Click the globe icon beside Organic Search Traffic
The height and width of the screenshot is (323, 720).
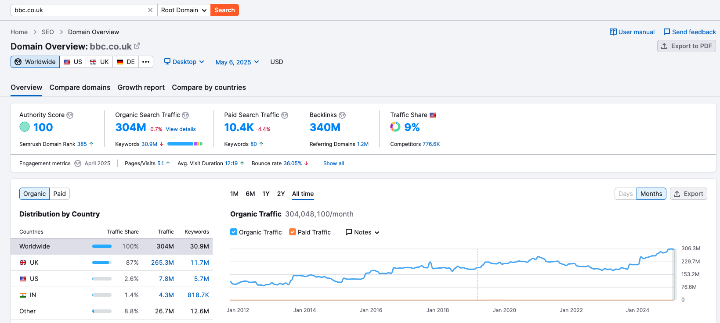[x=185, y=115]
